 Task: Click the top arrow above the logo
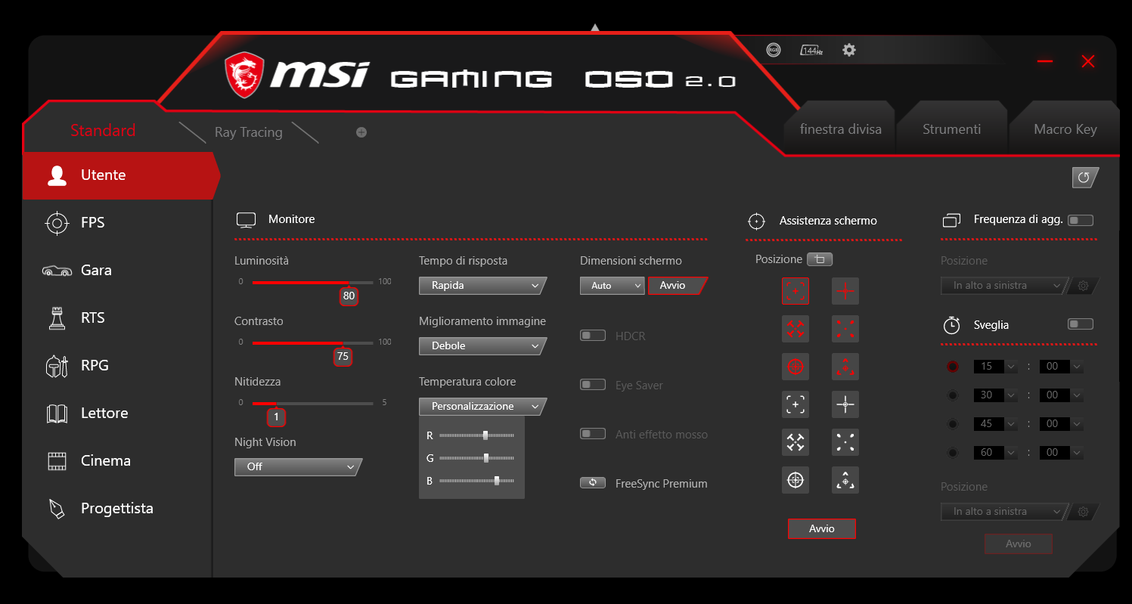pos(595,27)
